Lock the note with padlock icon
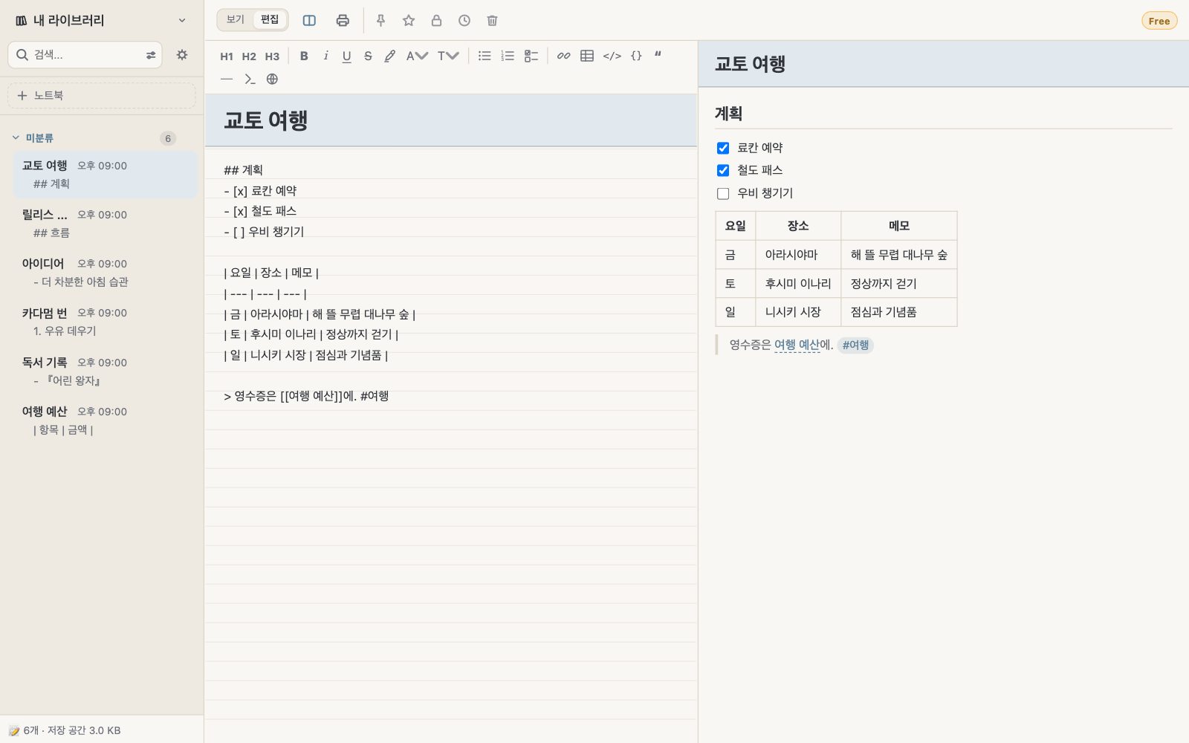Screen dimensions: 1189x743 (x=436, y=21)
